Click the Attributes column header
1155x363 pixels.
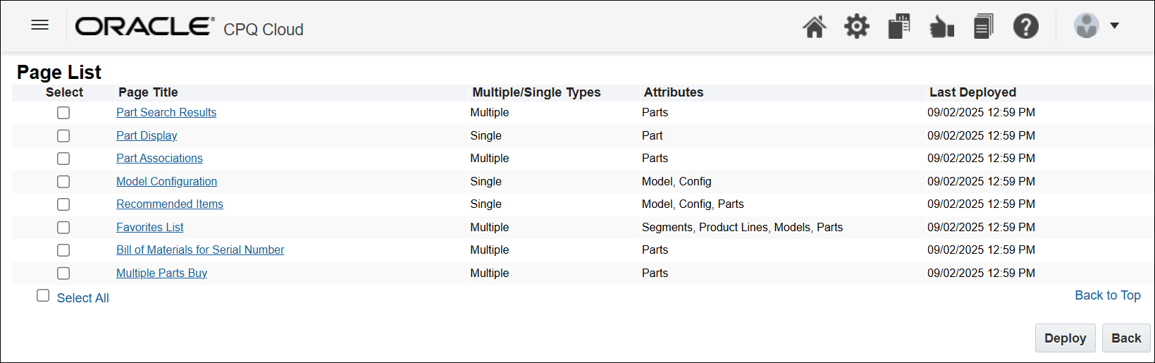[673, 92]
